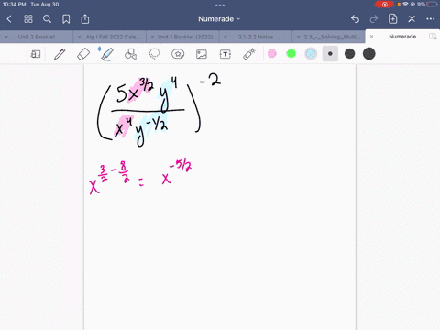Image resolution: width=440 pixels, height=330 pixels.
Task: Open the Elements sticker tool
Action: 178,54
